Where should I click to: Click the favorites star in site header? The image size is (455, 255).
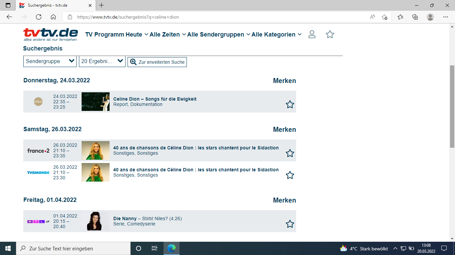pyautogui.click(x=330, y=35)
